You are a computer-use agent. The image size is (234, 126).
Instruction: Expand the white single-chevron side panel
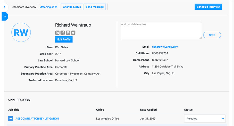point(5,7)
